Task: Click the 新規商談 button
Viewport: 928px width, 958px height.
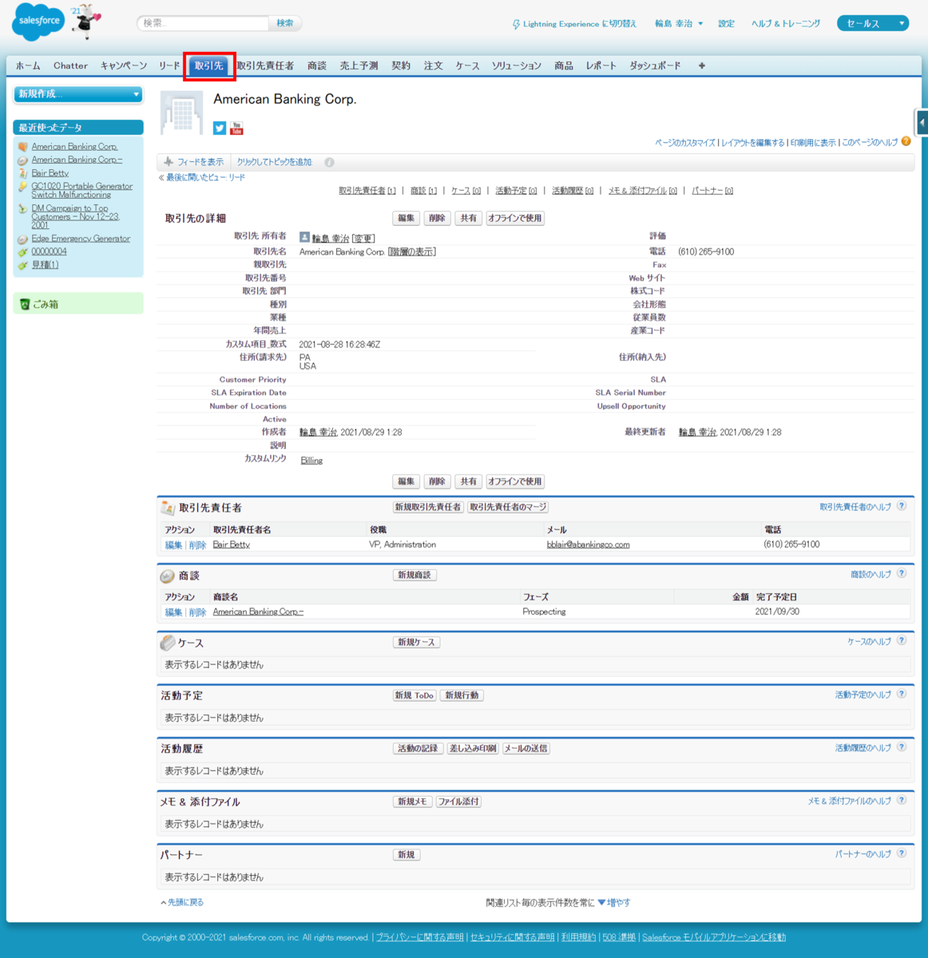Action: (x=414, y=575)
